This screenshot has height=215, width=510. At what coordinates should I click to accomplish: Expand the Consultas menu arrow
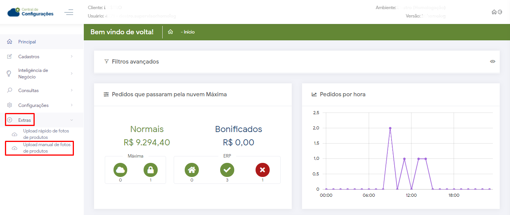(x=72, y=91)
